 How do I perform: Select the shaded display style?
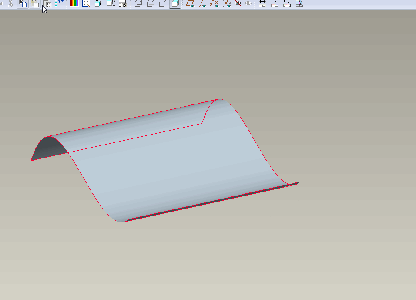point(175,3)
